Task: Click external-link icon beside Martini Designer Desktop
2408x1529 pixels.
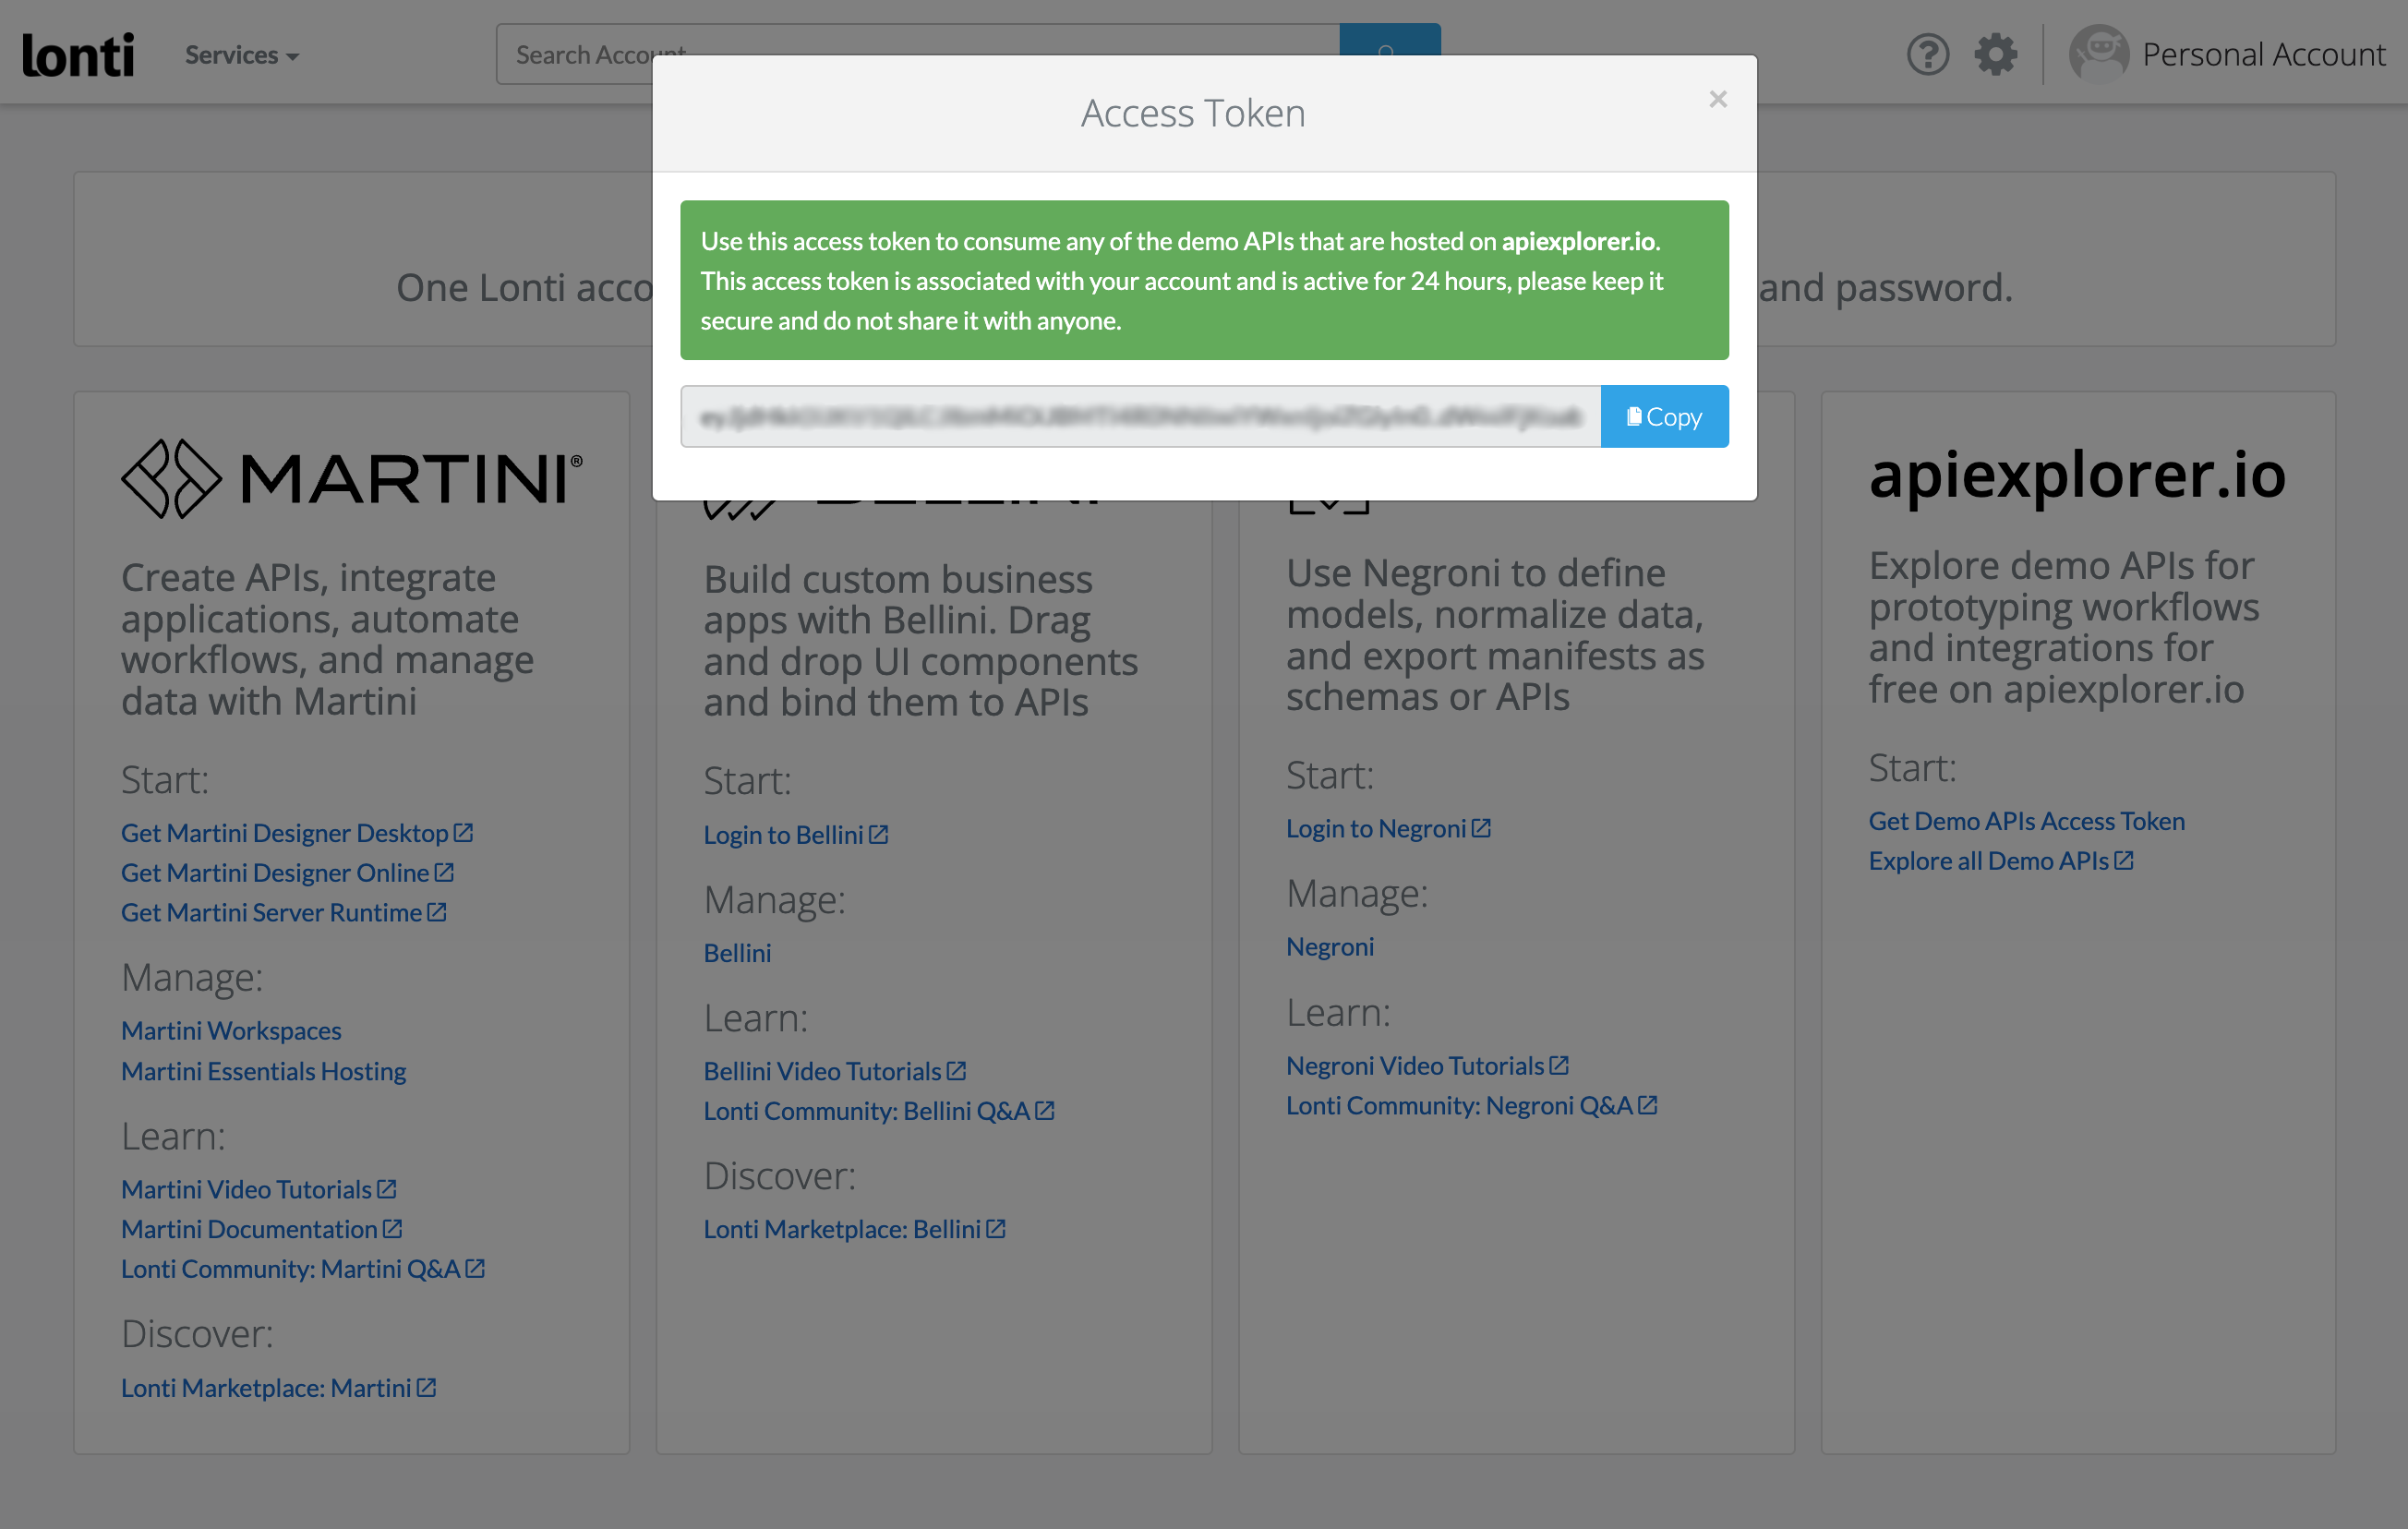Action: click(x=463, y=832)
